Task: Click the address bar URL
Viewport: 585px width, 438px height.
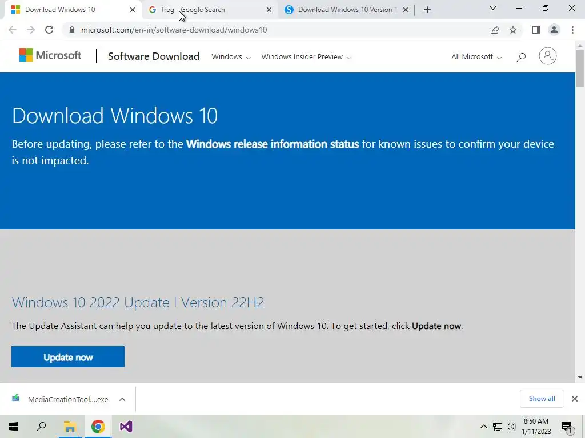Action: (174, 30)
